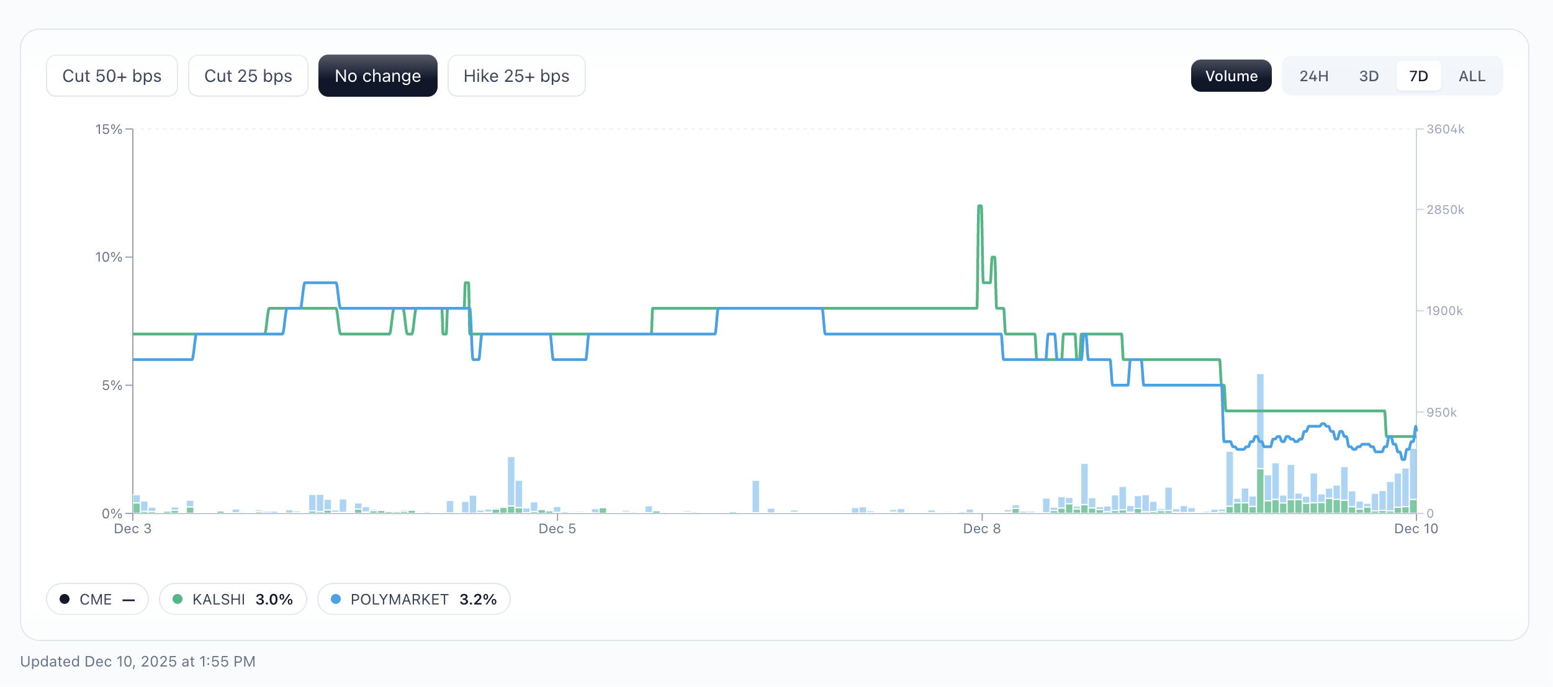Toggle the Volume bars display off
The height and width of the screenshot is (687, 1553).
tap(1231, 76)
